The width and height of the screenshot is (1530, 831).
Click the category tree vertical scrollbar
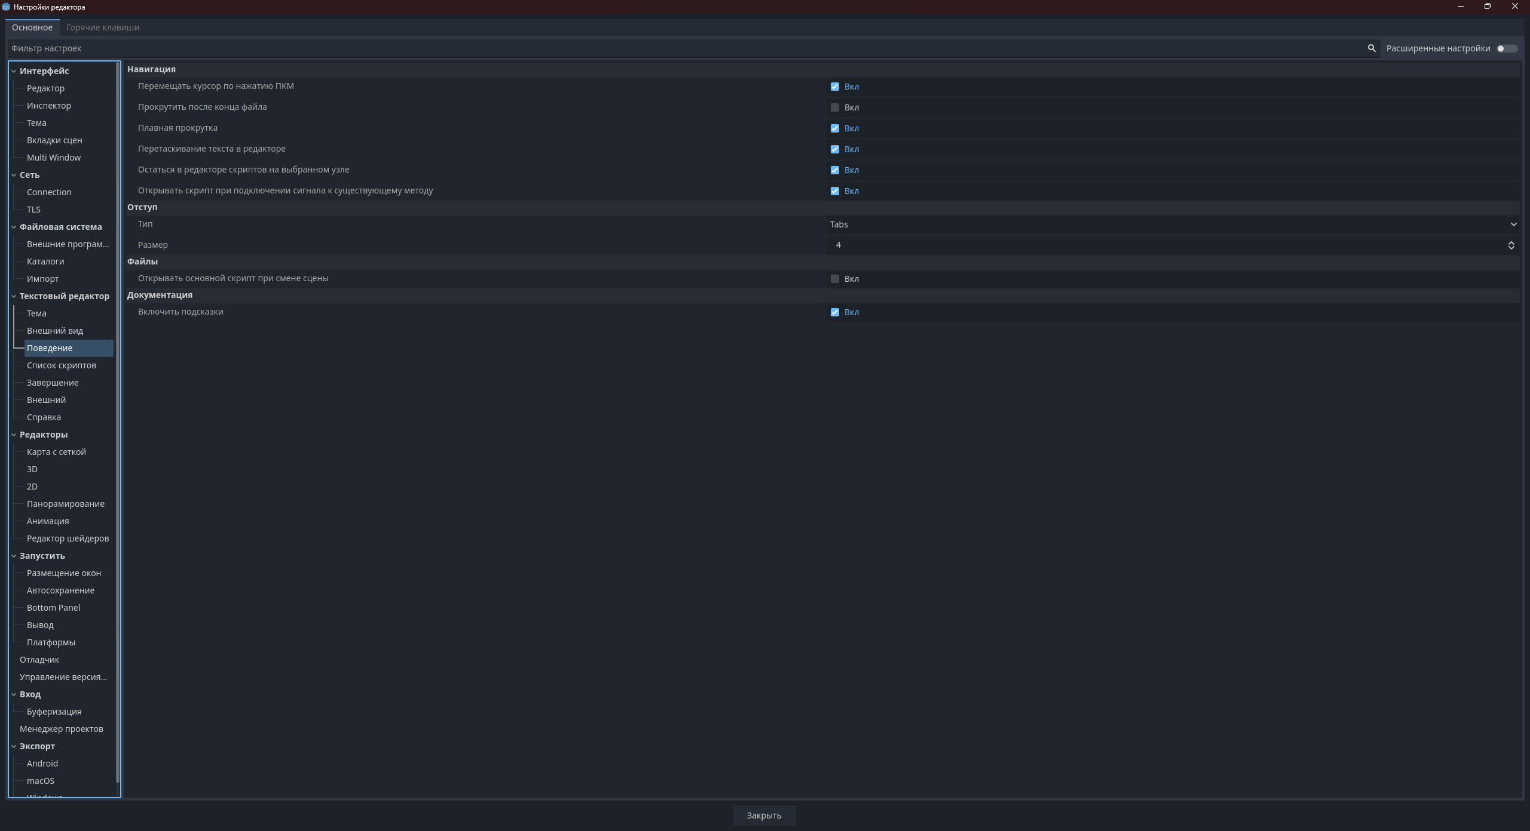click(x=118, y=418)
